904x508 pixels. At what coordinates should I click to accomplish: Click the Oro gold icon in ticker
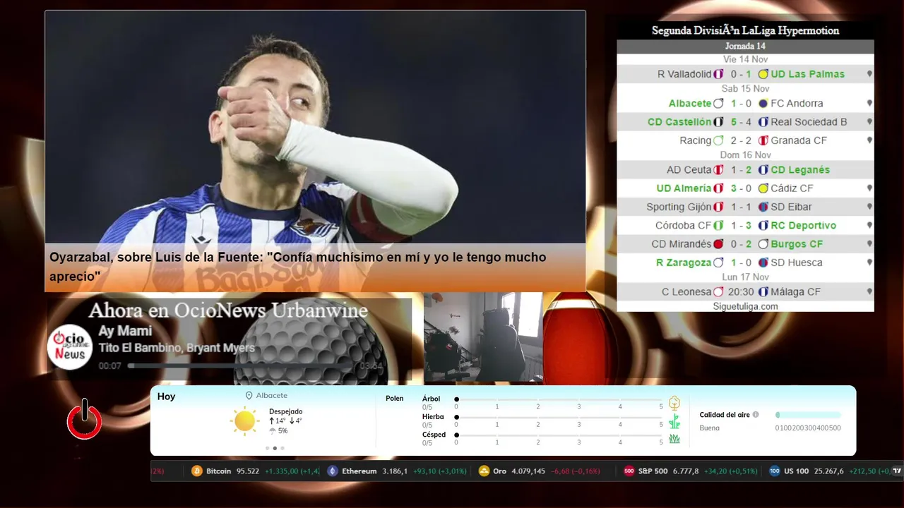[x=484, y=471]
